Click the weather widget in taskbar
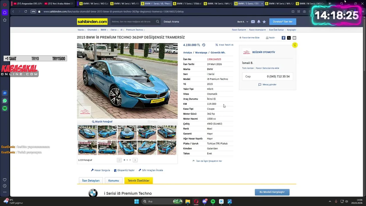This screenshot has width=366, height=206. 13,201
